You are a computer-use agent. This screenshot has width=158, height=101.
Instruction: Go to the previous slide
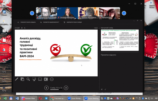46,88
